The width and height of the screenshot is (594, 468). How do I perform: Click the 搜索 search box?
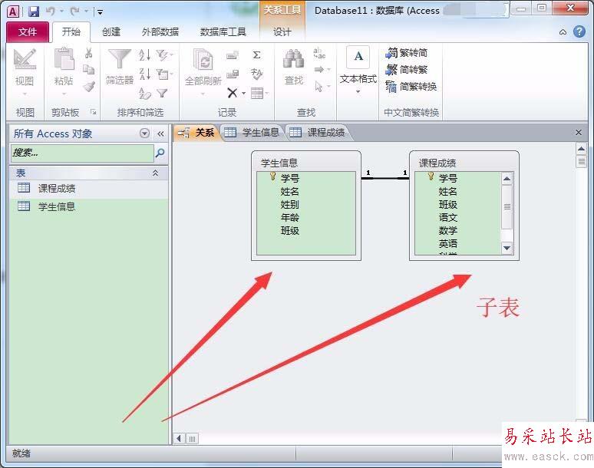pos(82,153)
